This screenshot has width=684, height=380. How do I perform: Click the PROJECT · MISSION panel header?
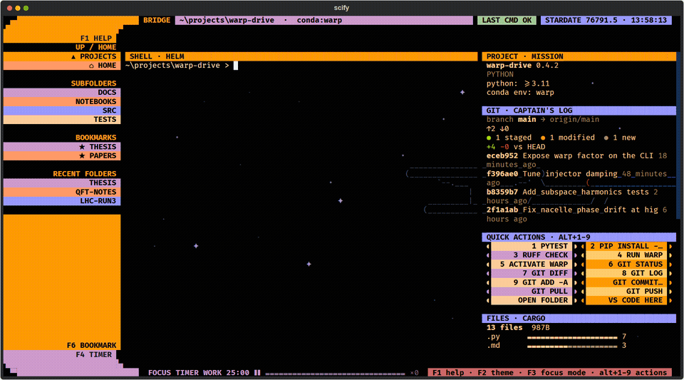[x=579, y=56]
